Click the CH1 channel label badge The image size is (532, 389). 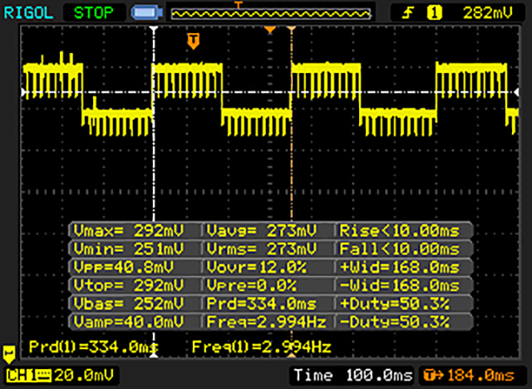coord(29,376)
